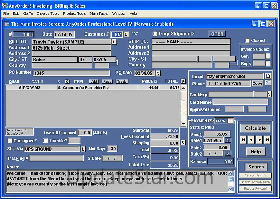The image size is (280, 199).
Task: Click the L lookup beside Ship Via
Action: (x=83, y=149)
